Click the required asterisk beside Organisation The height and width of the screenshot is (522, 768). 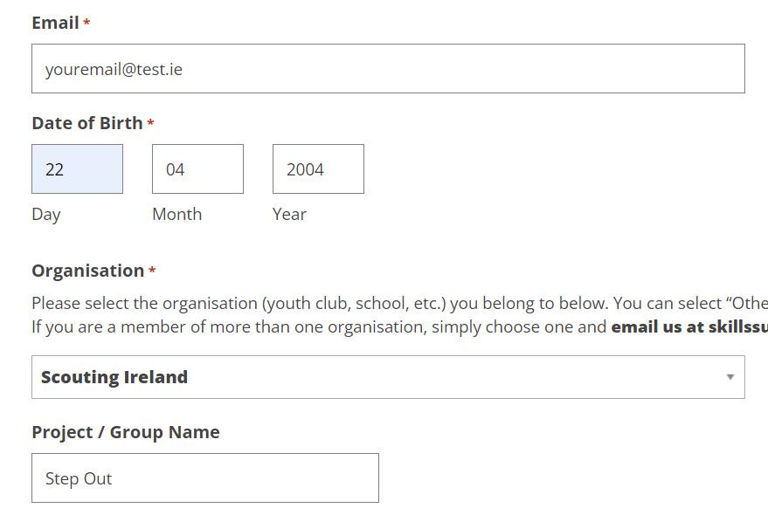[152, 271]
